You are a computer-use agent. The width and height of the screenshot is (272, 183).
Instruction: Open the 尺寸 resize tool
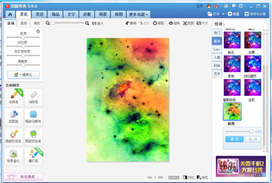tap(202, 23)
